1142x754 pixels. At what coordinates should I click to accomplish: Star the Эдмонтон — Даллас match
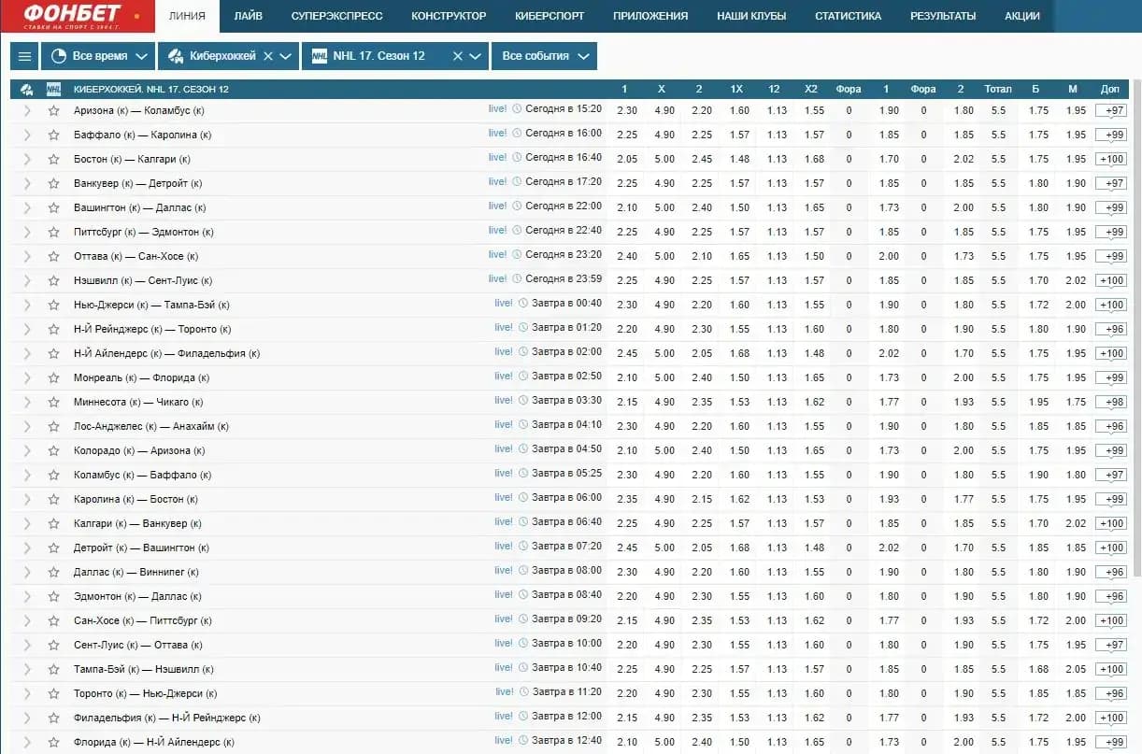point(54,596)
